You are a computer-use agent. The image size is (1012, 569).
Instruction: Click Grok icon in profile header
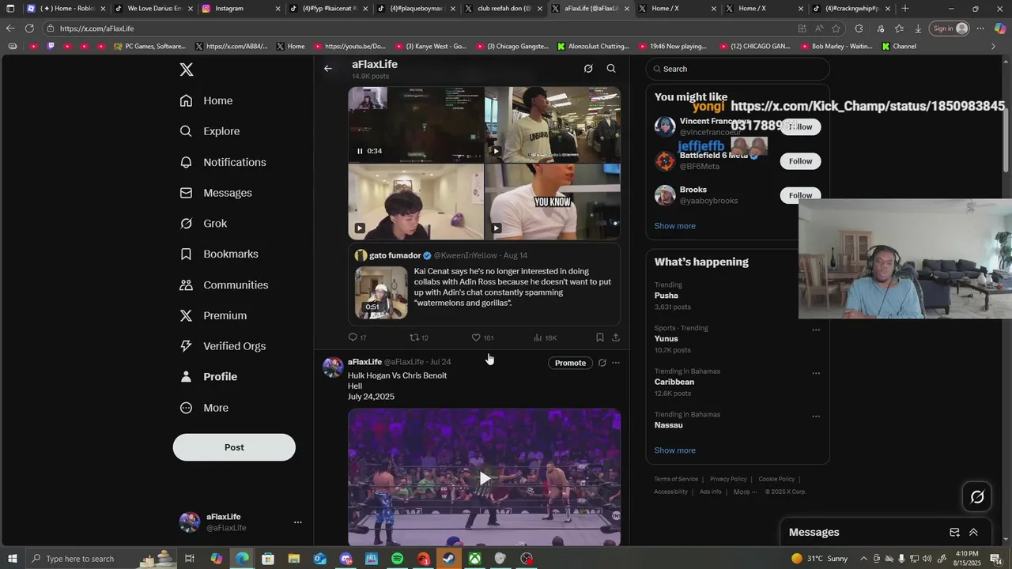coord(588,69)
